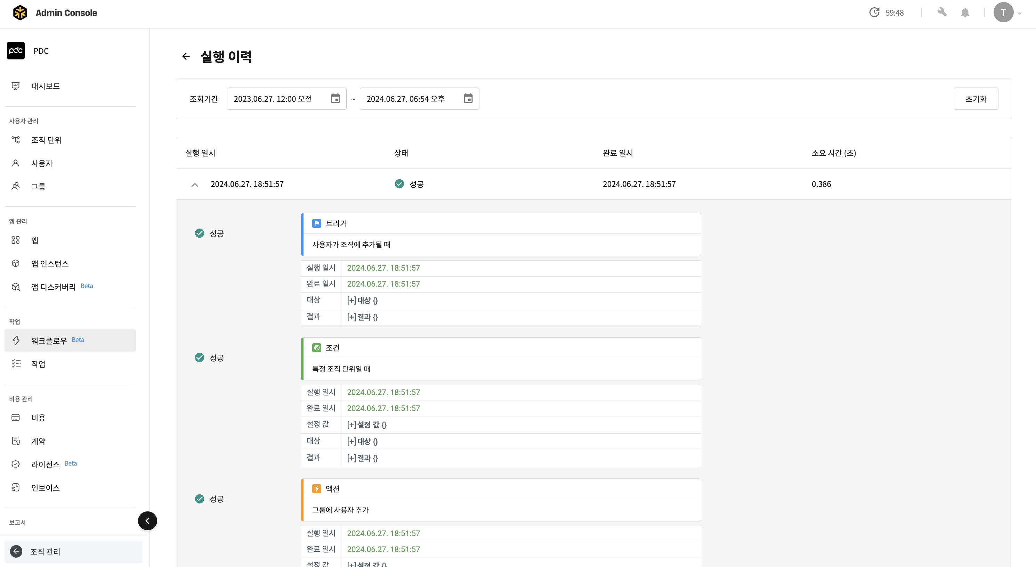Image resolution: width=1036 pixels, height=567 pixels.
Task: Click the 라이선스 badge icon
Action: coord(16,464)
